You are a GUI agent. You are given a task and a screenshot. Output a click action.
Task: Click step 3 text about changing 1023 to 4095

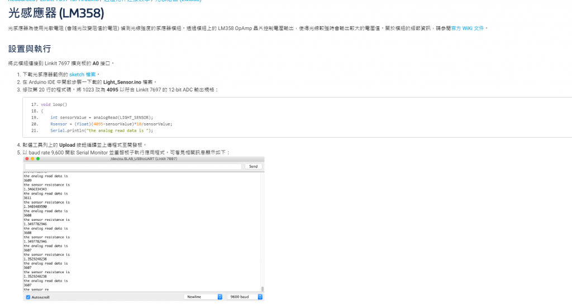point(121,90)
